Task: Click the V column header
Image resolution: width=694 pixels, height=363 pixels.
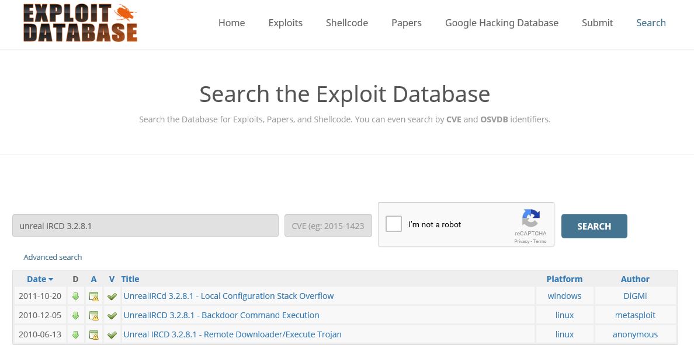Action: click(x=112, y=279)
